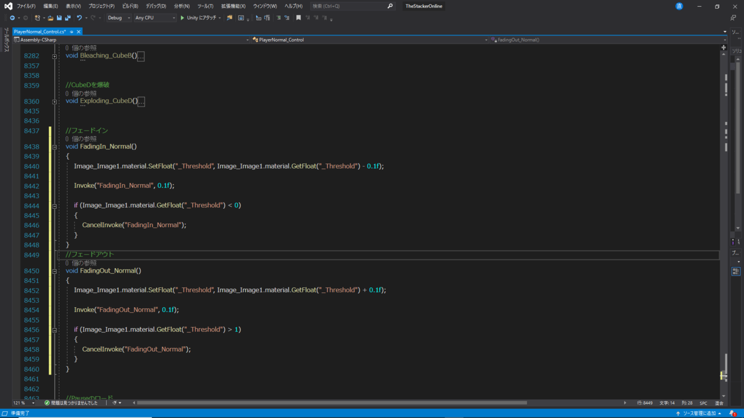744x418 pixels.
Task: Open the Debug configuration dropdown
Action: [119, 18]
